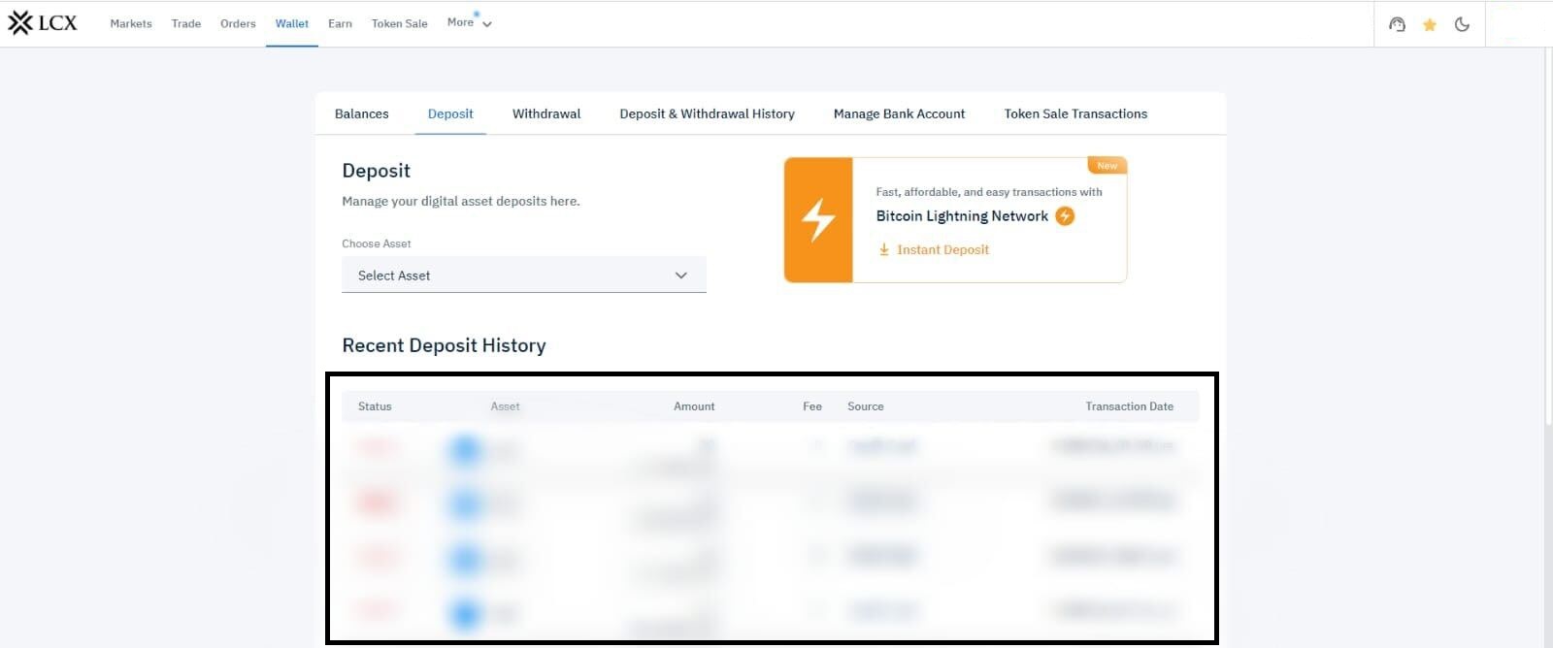Click the yellow star favorites icon

[x=1430, y=24]
